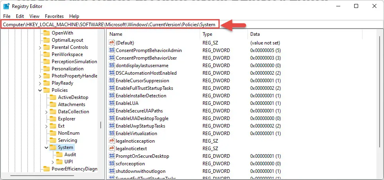Click the EnableLUA value name

pyautogui.click(x=127, y=103)
